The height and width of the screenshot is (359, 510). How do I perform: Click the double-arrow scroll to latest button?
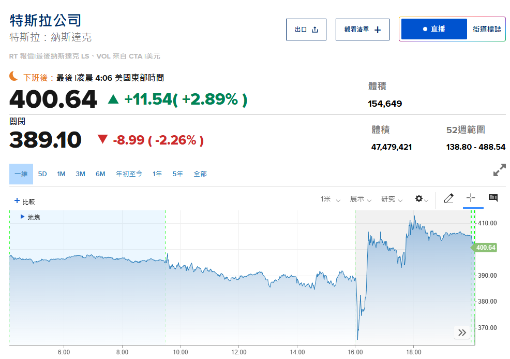[x=462, y=332]
